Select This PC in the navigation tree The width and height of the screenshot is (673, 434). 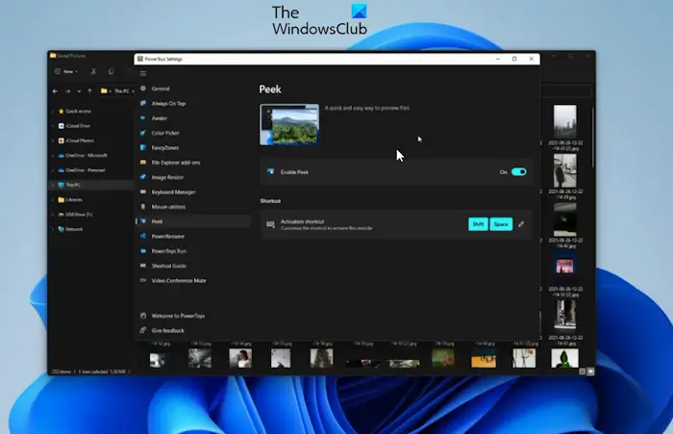pyautogui.click(x=73, y=185)
